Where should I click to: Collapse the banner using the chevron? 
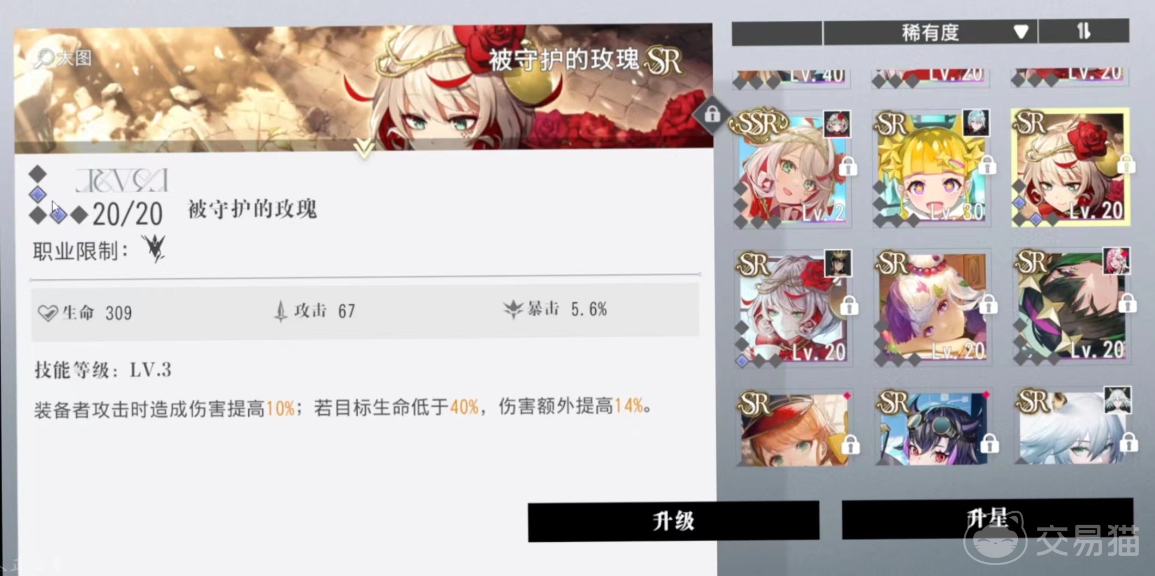tap(363, 149)
